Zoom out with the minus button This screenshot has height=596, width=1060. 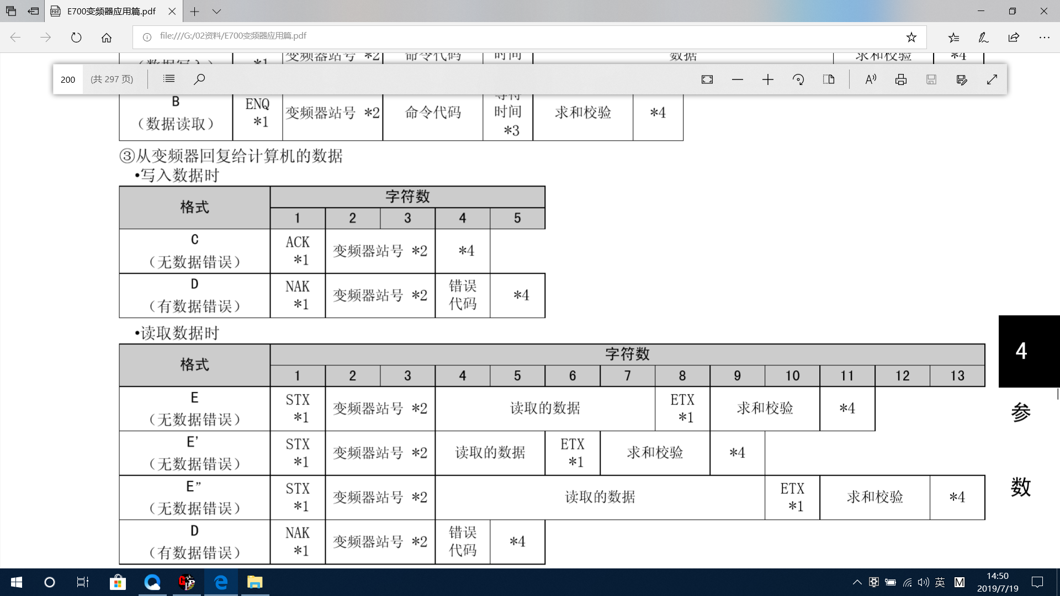(737, 79)
